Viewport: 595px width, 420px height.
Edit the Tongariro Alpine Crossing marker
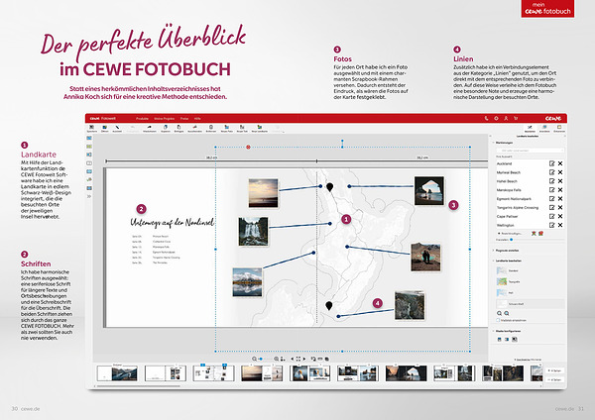[551, 207]
